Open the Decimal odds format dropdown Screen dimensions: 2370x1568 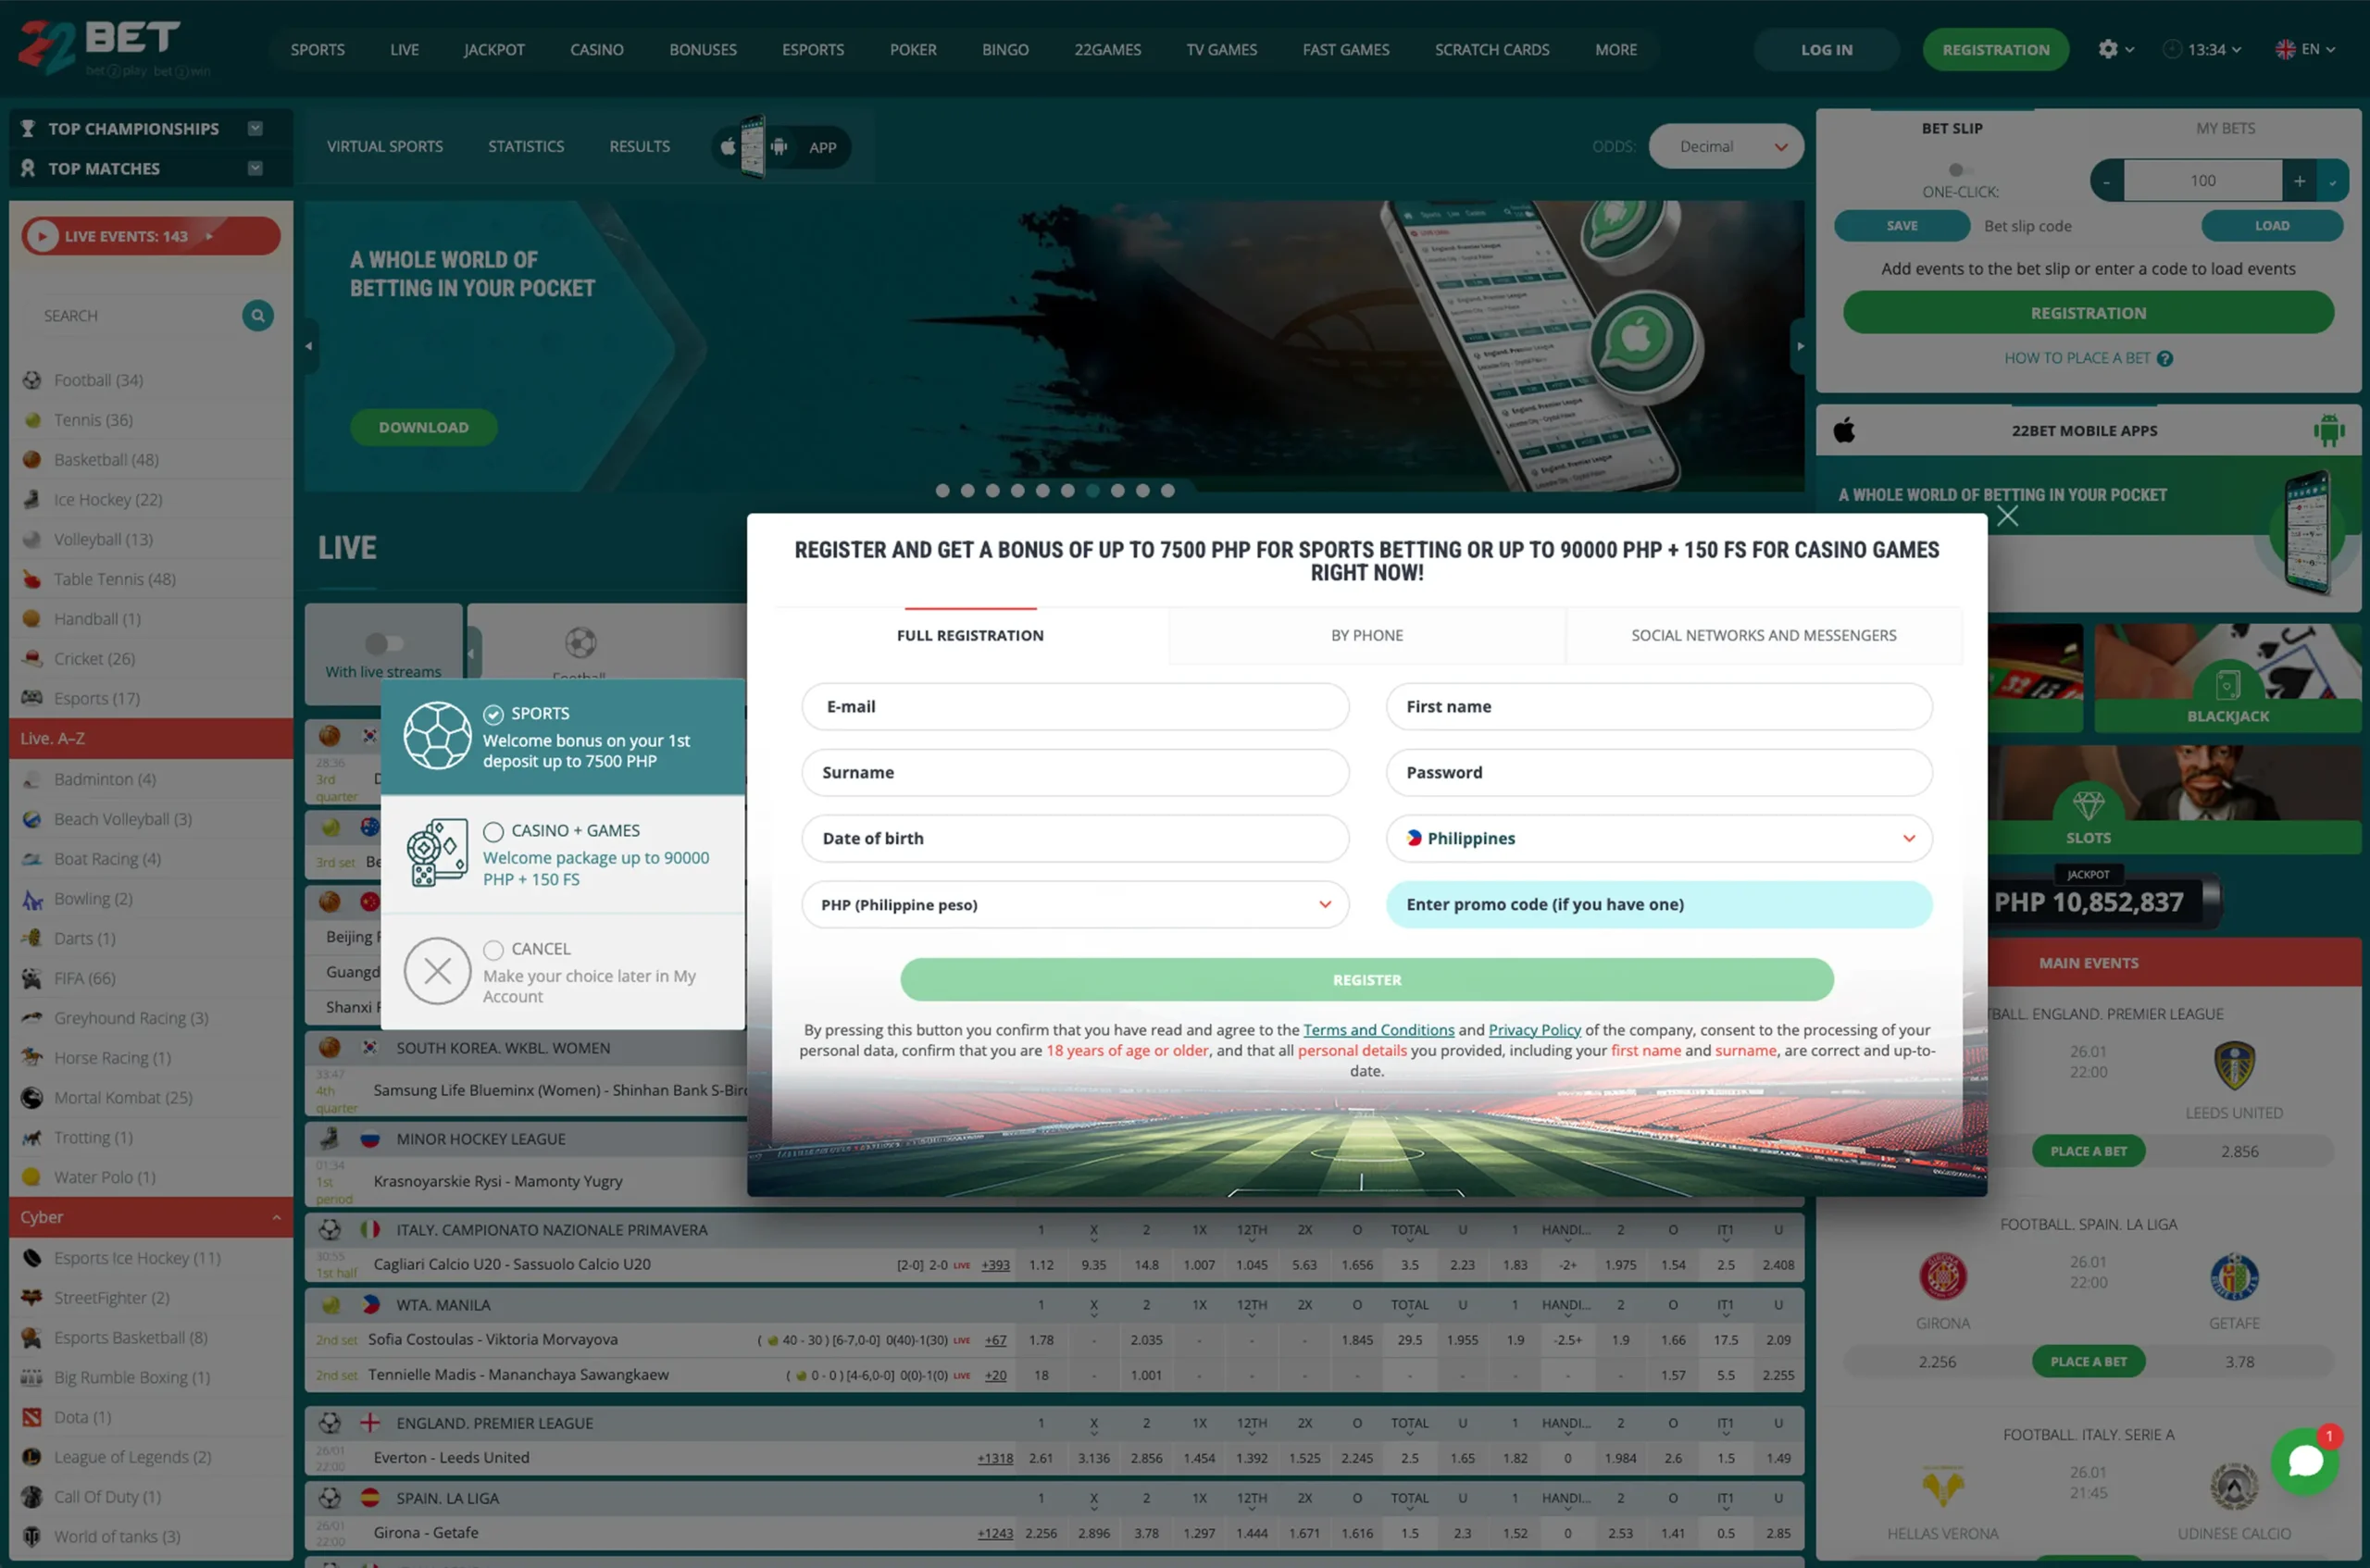click(x=1725, y=147)
